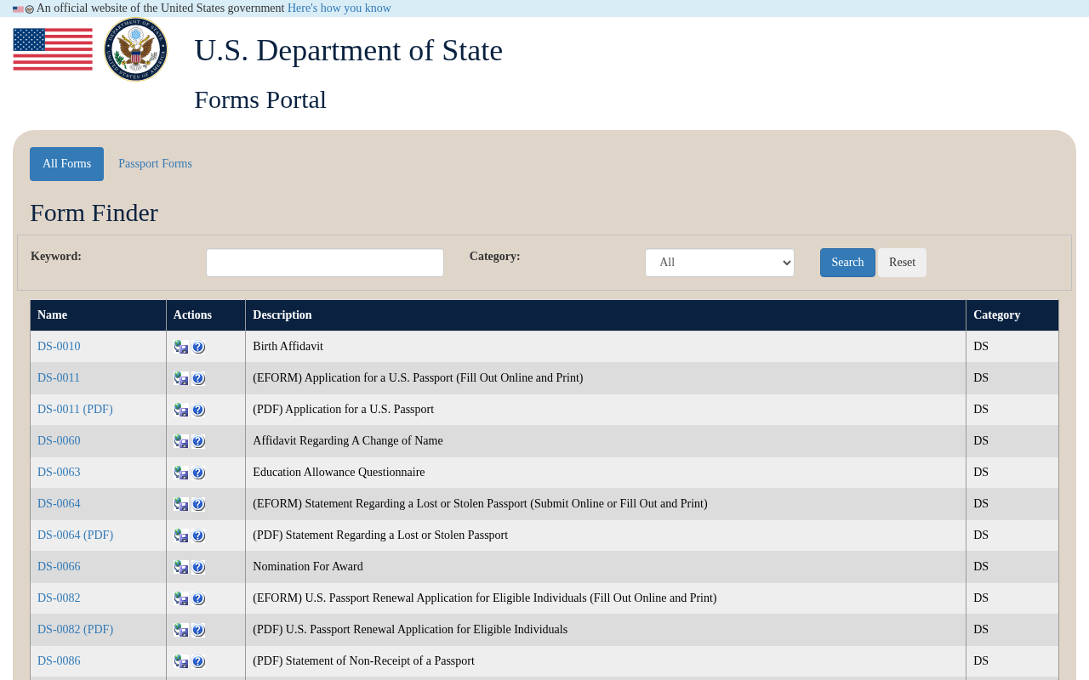Select the All Forms tab
Screen dimensions: 1089x680
pos(66,164)
